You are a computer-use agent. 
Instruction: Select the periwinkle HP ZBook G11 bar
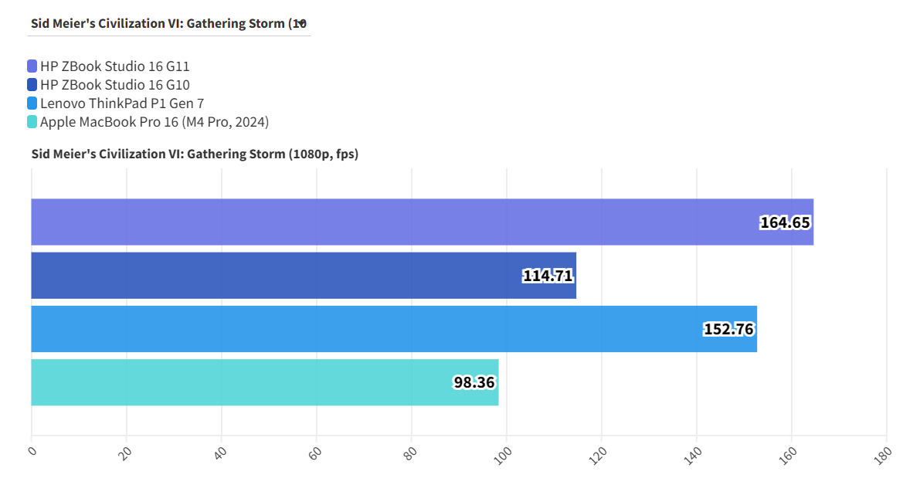click(x=386, y=222)
